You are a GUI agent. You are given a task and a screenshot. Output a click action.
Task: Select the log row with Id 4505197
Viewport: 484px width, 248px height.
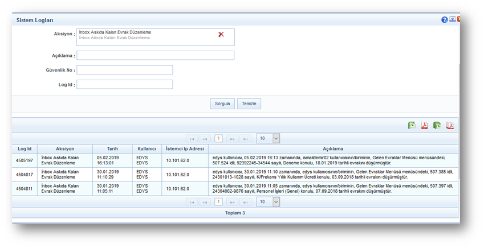point(25,160)
